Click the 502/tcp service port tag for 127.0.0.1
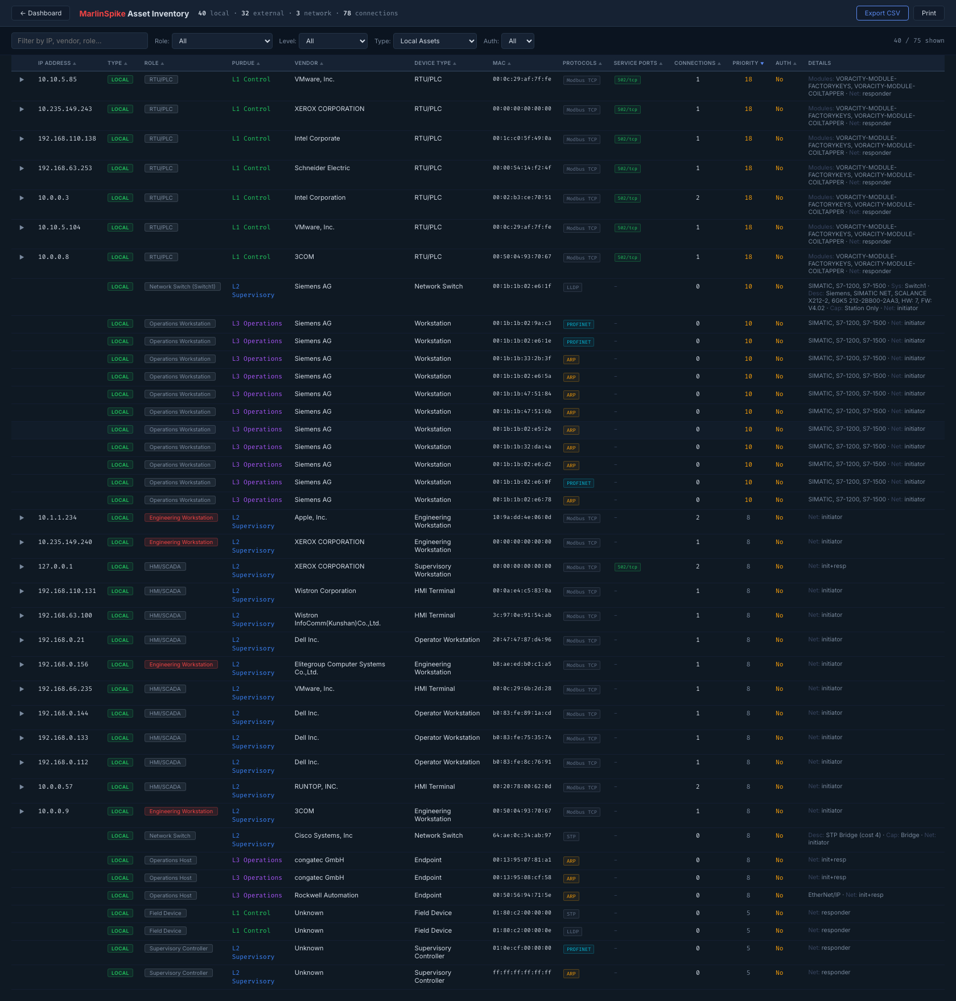Image resolution: width=956 pixels, height=1001 pixels. coord(627,567)
